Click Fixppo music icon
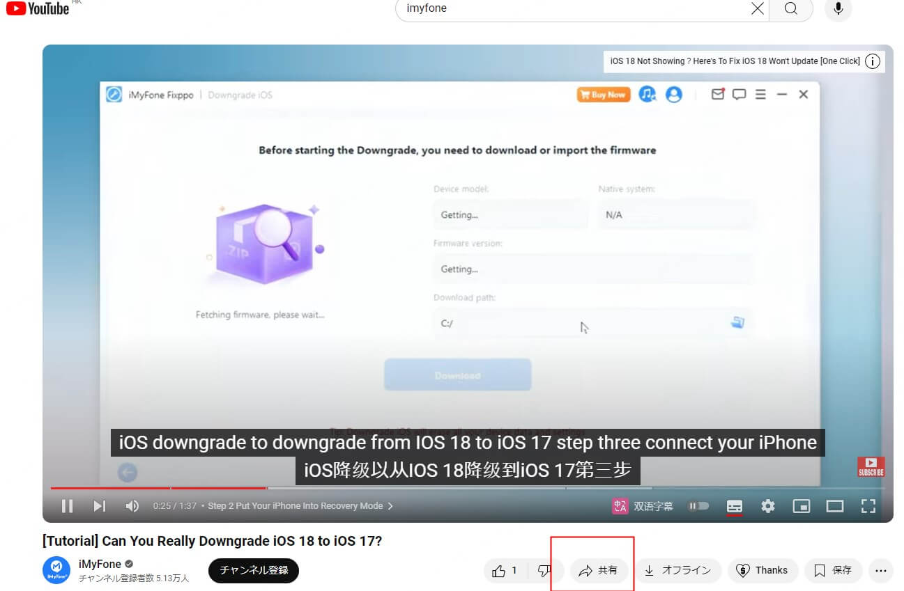 (x=648, y=94)
